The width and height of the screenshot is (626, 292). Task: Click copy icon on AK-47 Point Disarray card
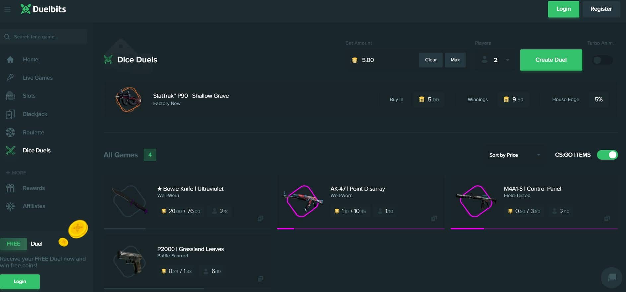coord(434,218)
